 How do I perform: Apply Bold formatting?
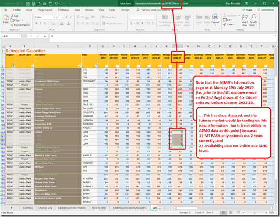pyautogui.click(x=36, y=23)
